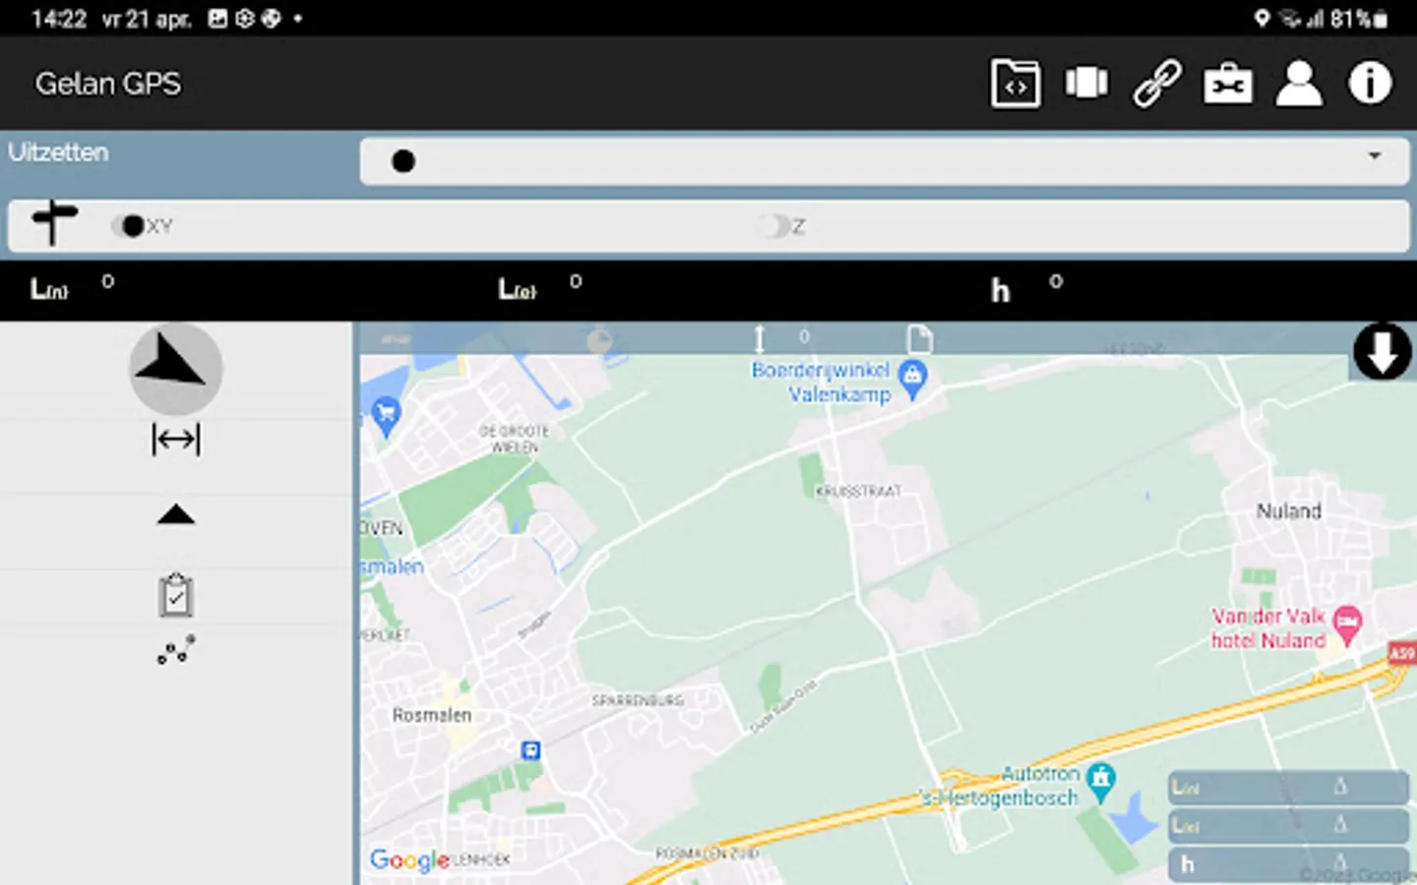
Task: Tap the signpost icon next to XY
Action: point(54,223)
